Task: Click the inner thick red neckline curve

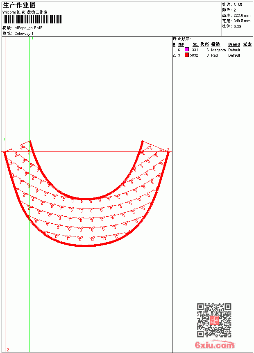Action: 86,199
